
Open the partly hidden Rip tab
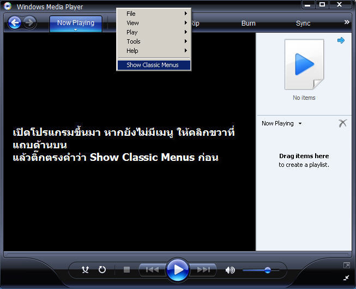(195, 23)
